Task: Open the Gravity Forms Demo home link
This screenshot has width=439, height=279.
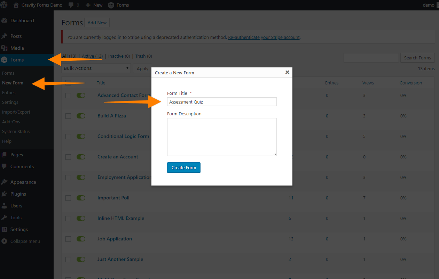Action: pyautogui.click(x=38, y=5)
